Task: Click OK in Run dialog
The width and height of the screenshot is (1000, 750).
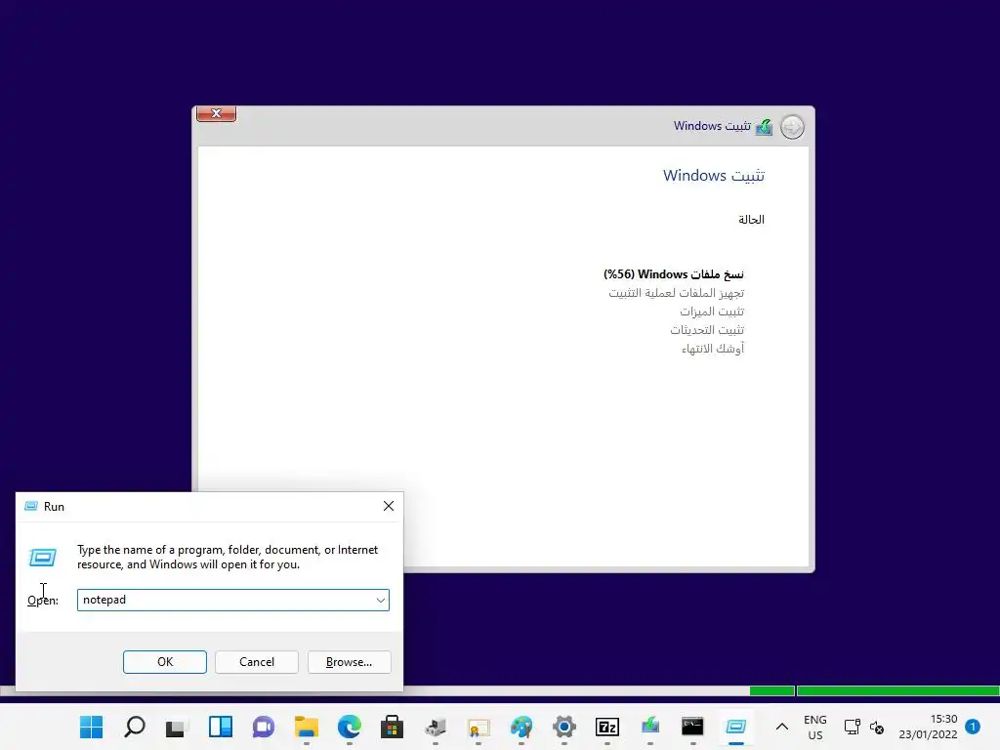Action: tap(164, 662)
